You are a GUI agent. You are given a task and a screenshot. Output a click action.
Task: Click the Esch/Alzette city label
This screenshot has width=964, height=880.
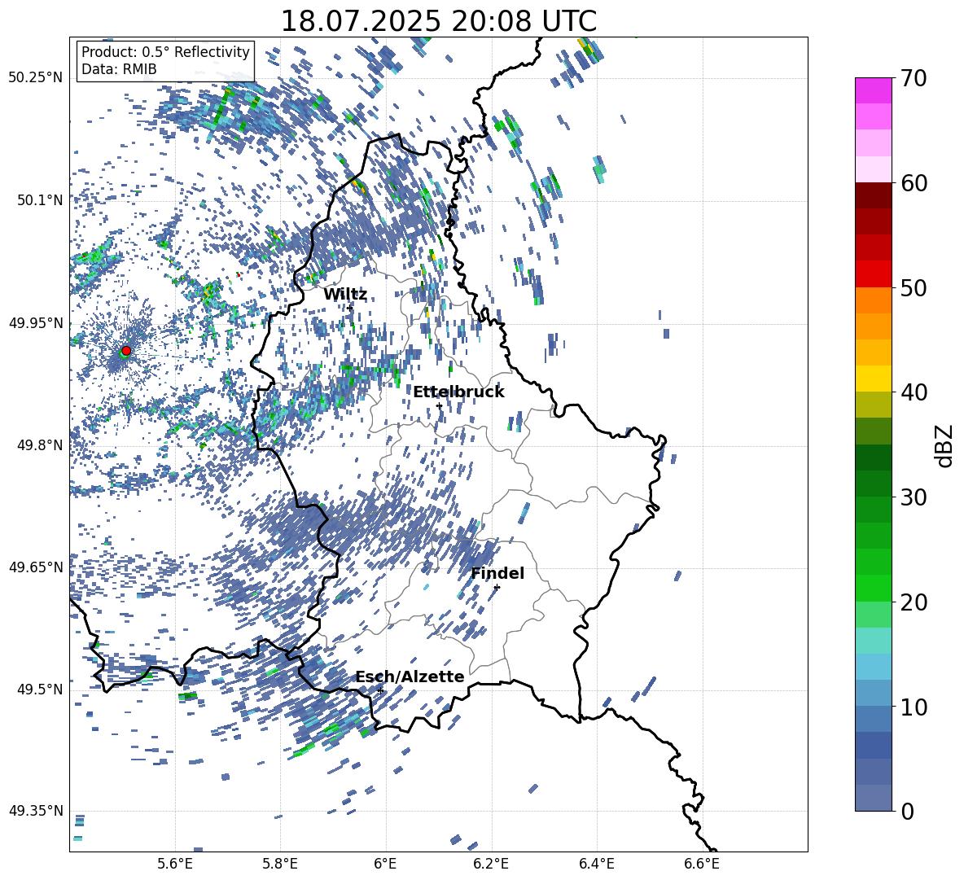coord(410,677)
